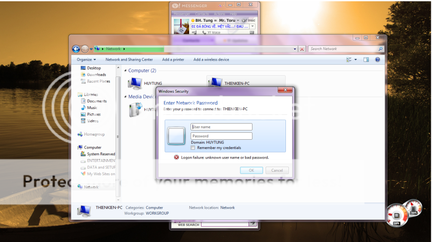Check Remember my credentials

tap(193, 148)
